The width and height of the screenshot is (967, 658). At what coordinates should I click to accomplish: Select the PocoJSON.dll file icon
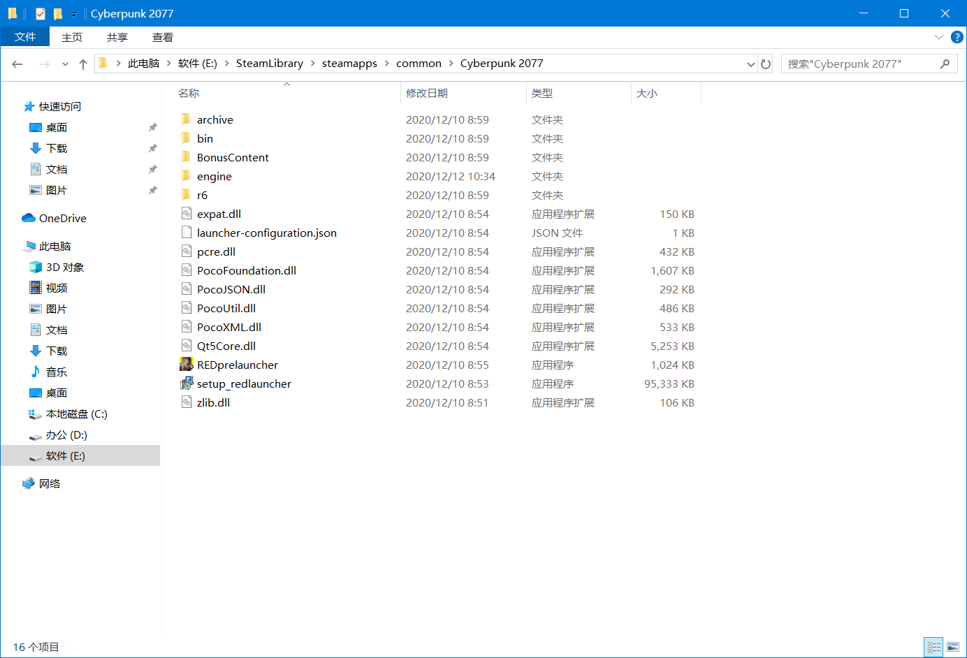pyautogui.click(x=186, y=289)
